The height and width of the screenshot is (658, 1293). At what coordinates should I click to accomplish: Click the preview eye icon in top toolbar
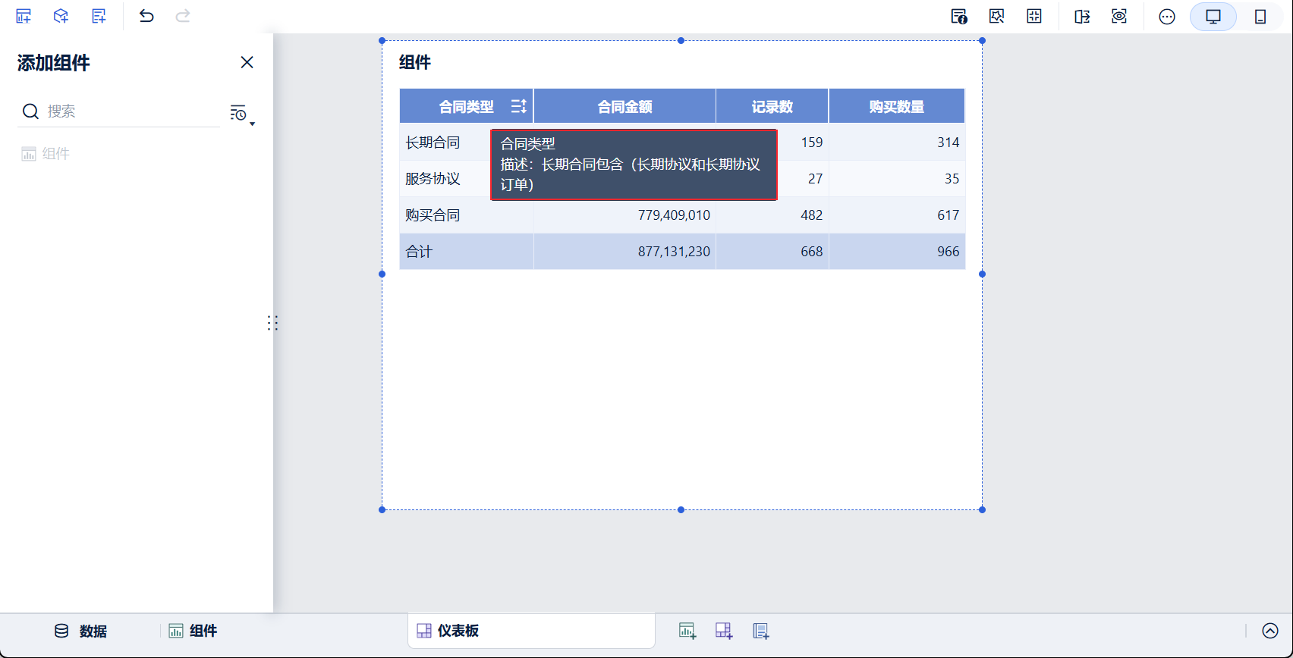click(1119, 16)
